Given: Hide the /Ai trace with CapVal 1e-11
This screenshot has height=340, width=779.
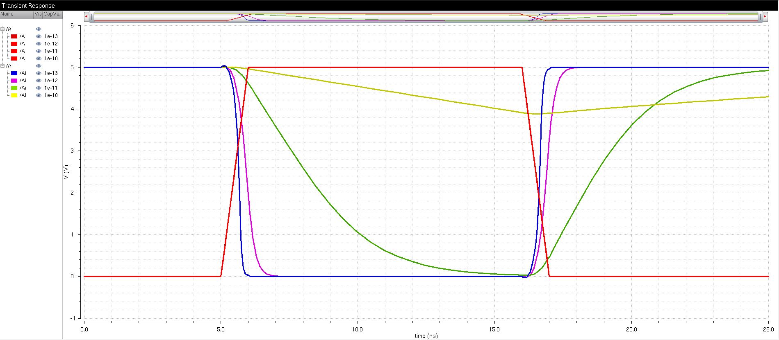Looking at the screenshot, I should (x=39, y=88).
